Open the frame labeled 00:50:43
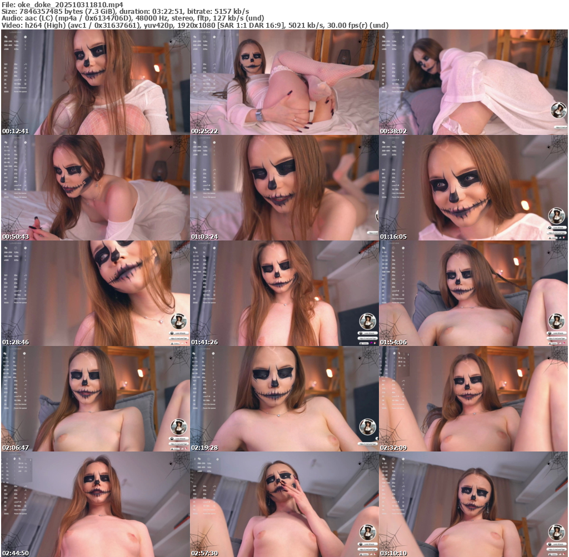This screenshot has height=557, width=569. [95, 188]
